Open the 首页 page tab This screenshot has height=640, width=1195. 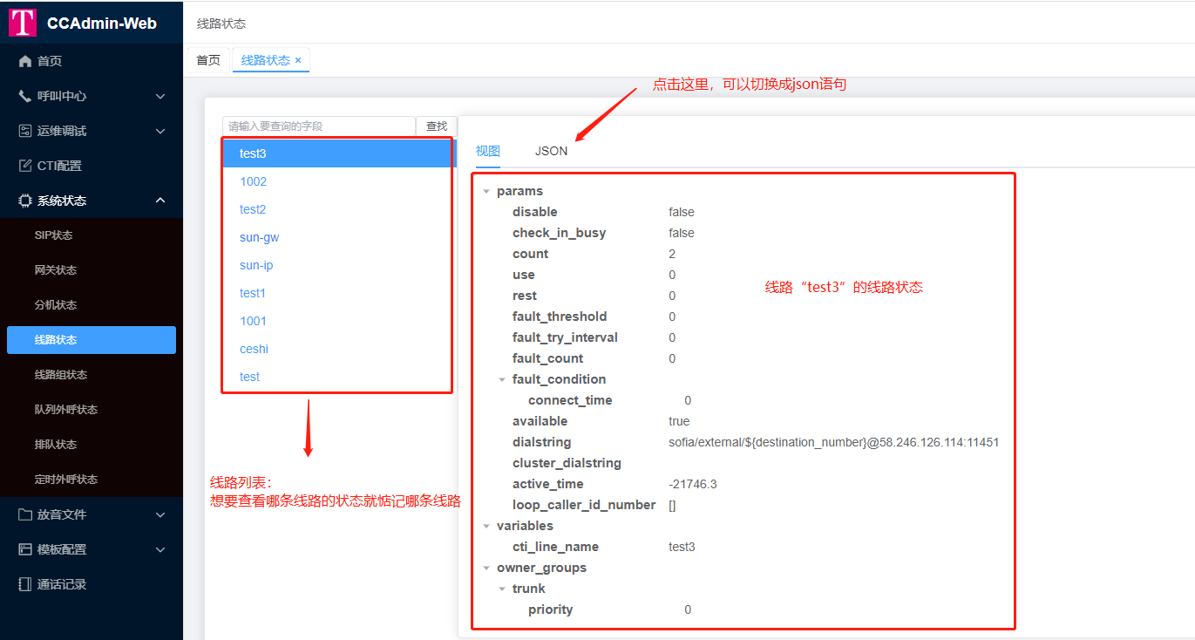[208, 60]
